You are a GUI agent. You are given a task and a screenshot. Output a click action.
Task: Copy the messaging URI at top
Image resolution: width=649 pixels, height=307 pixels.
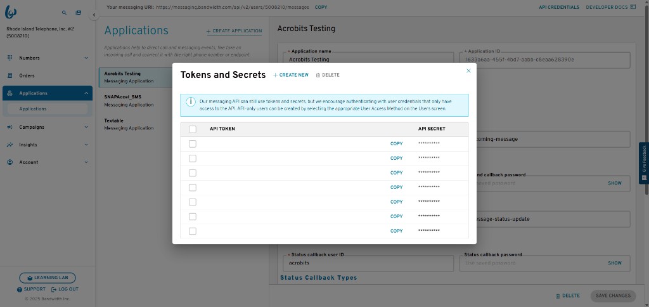coord(321,8)
